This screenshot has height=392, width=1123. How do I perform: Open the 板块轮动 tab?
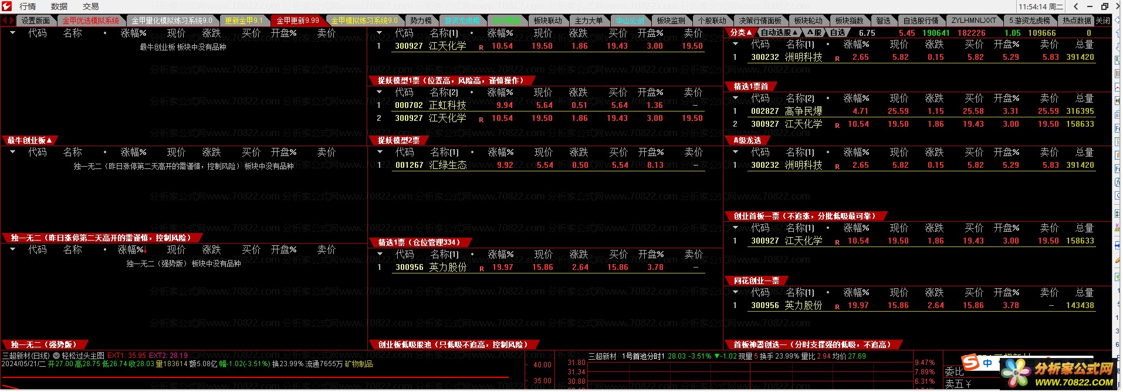pyautogui.click(x=808, y=21)
